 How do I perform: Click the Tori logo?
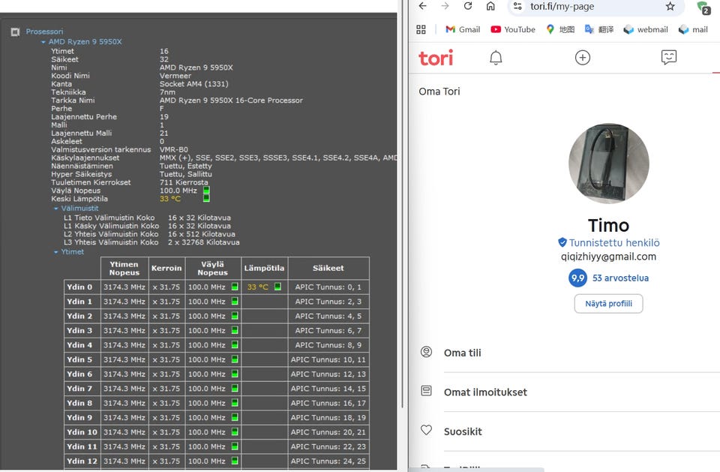point(436,58)
